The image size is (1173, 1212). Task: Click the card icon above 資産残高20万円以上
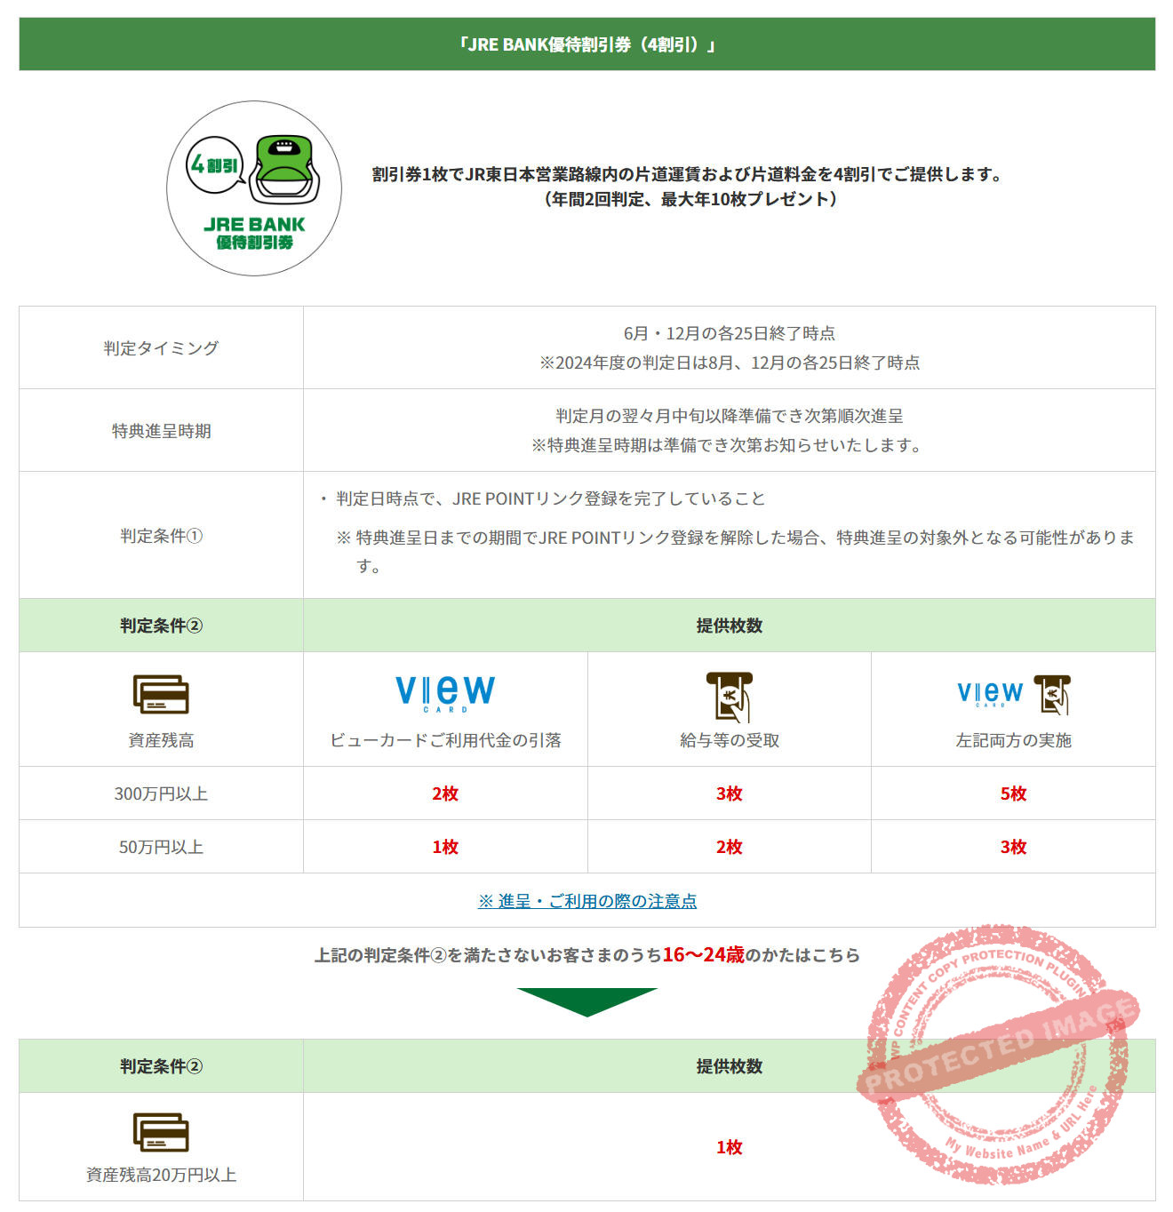coord(161,1132)
